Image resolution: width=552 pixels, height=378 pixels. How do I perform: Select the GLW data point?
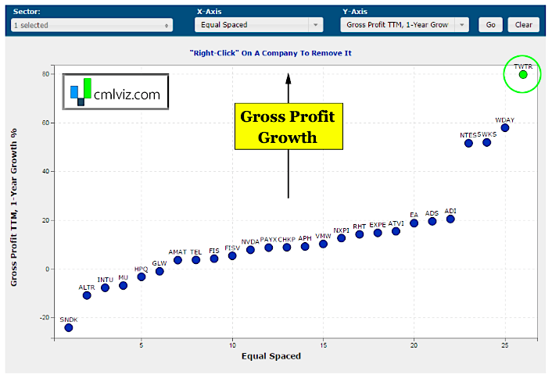coord(160,271)
